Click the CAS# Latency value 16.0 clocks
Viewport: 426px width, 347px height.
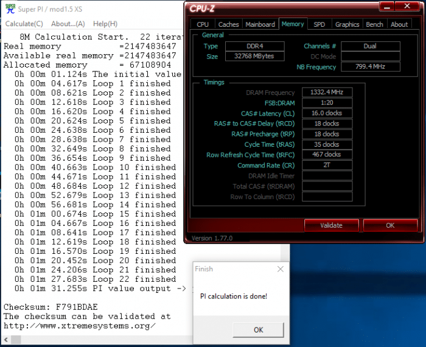pyautogui.click(x=327, y=113)
